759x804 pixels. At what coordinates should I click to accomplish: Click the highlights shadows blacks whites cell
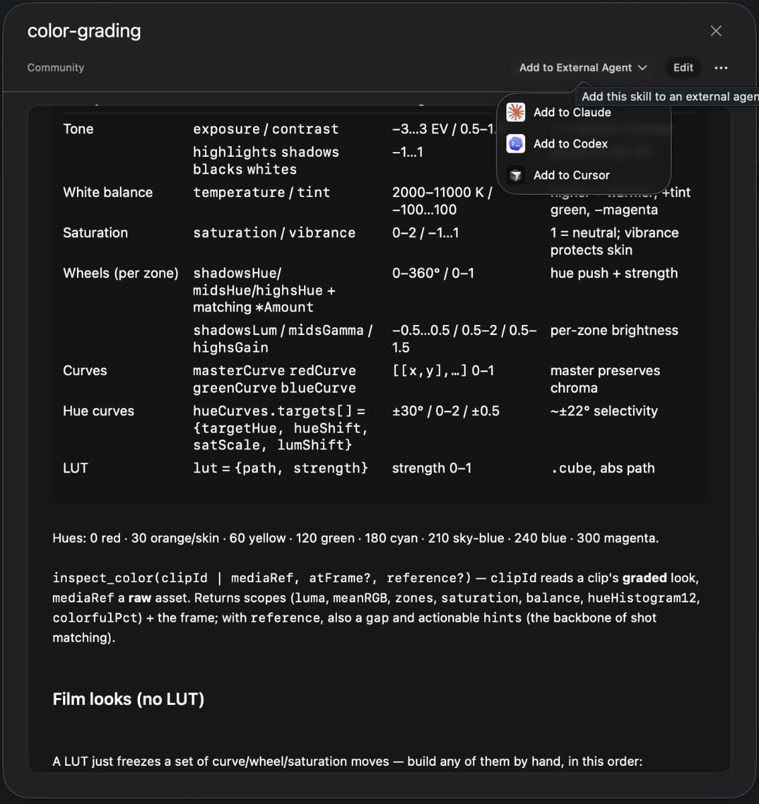click(266, 161)
